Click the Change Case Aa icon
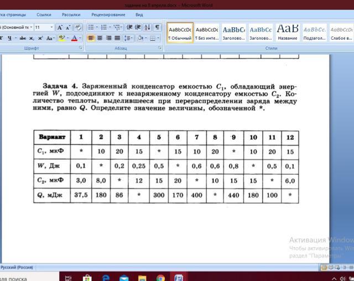 click(49, 38)
